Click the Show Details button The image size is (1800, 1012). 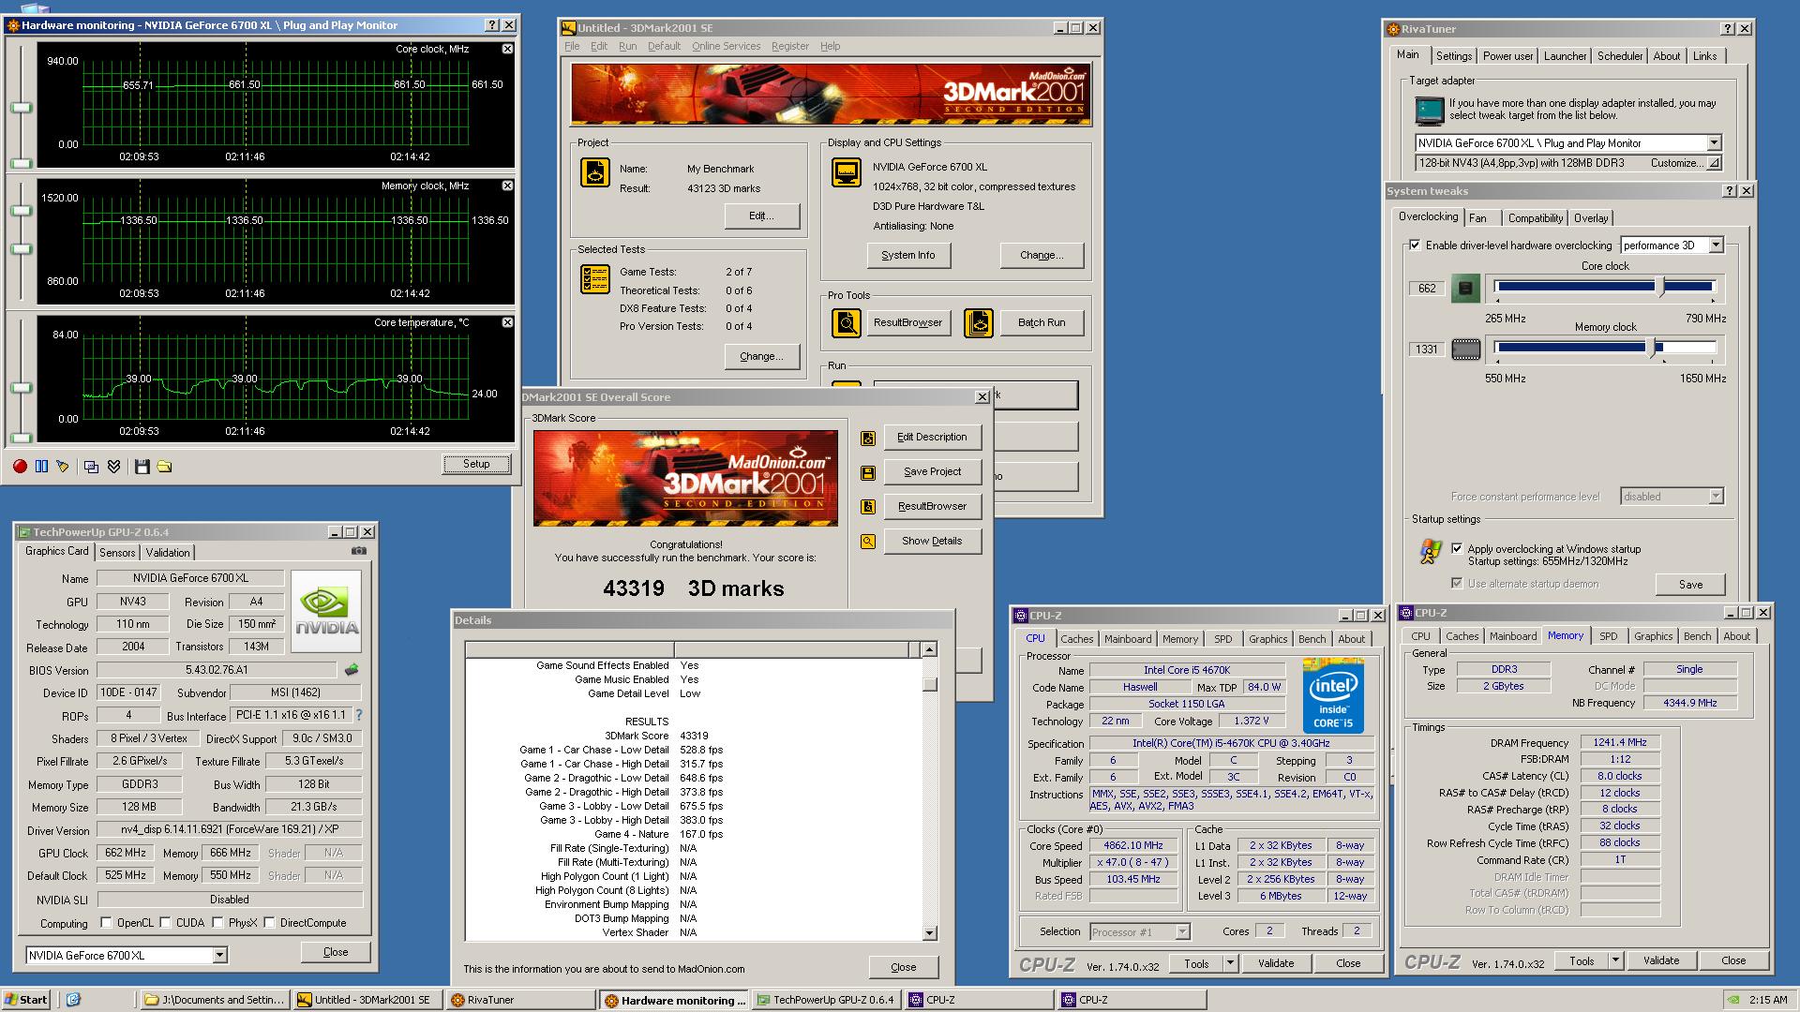coord(932,541)
